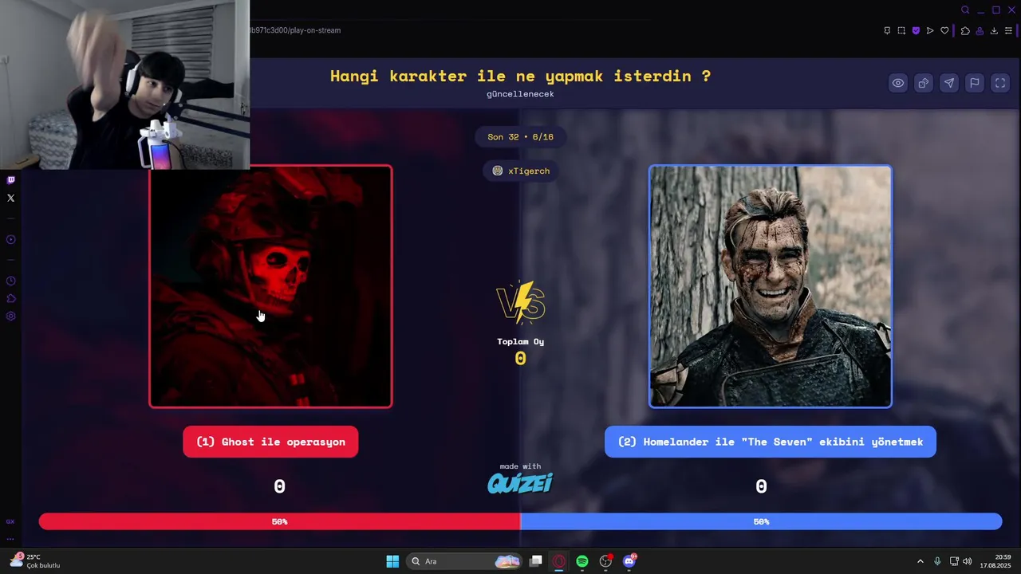Toggle the purple ad blocker shield

click(x=916, y=30)
